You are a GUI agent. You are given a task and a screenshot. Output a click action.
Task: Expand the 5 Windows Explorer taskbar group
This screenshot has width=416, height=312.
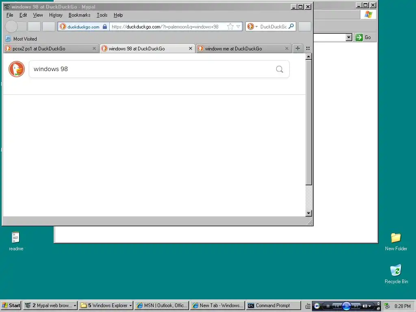coord(106,305)
